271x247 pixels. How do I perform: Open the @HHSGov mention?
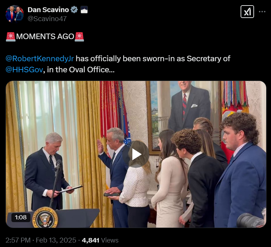[x=24, y=70]
